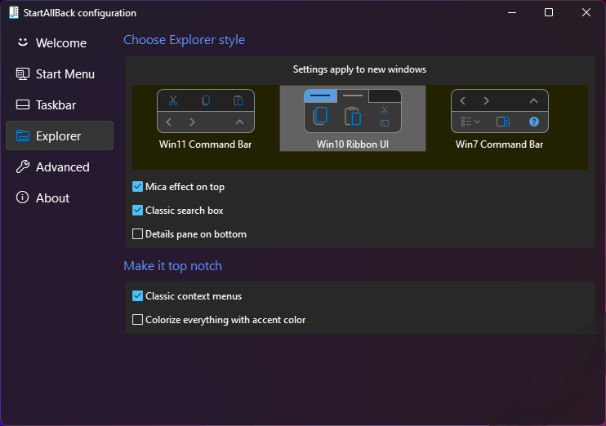The height and width of the screenshot is (426, 606).
Task: Switch to Start Menu settings
Action: (60, 73)
